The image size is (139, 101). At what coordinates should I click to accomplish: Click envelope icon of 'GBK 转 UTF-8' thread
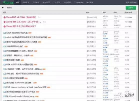click(4, 65)
